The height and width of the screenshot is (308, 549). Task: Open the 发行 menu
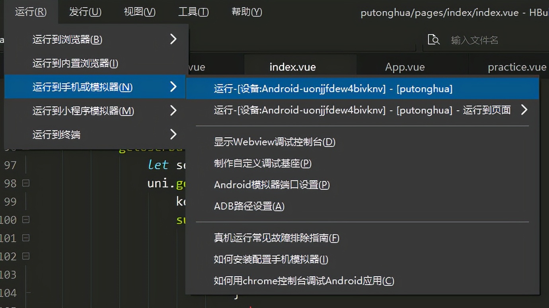pos(85,12)
